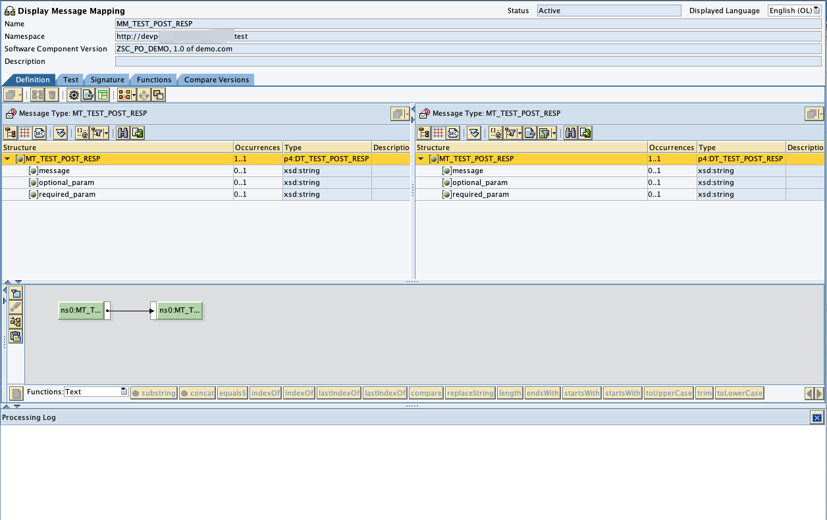Switch to the Test tab
827x520 pixels.
pos(70,80)
